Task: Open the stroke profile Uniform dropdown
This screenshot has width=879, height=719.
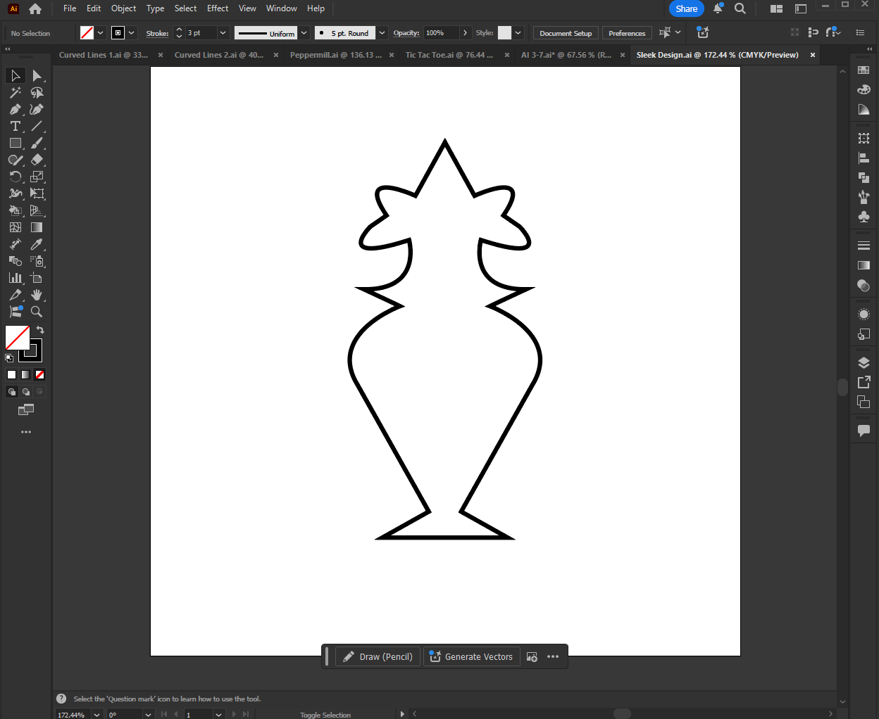Action: [x=304, y=32]
